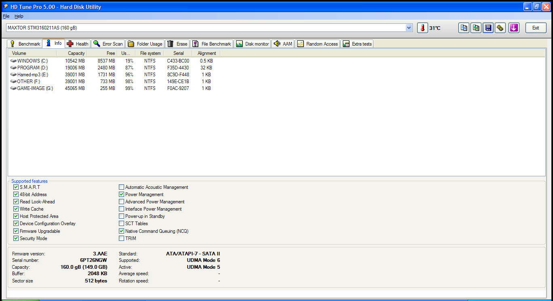Toggle the Security Mode checkbox
553x301 pixels.
click(x=16, y=238)
